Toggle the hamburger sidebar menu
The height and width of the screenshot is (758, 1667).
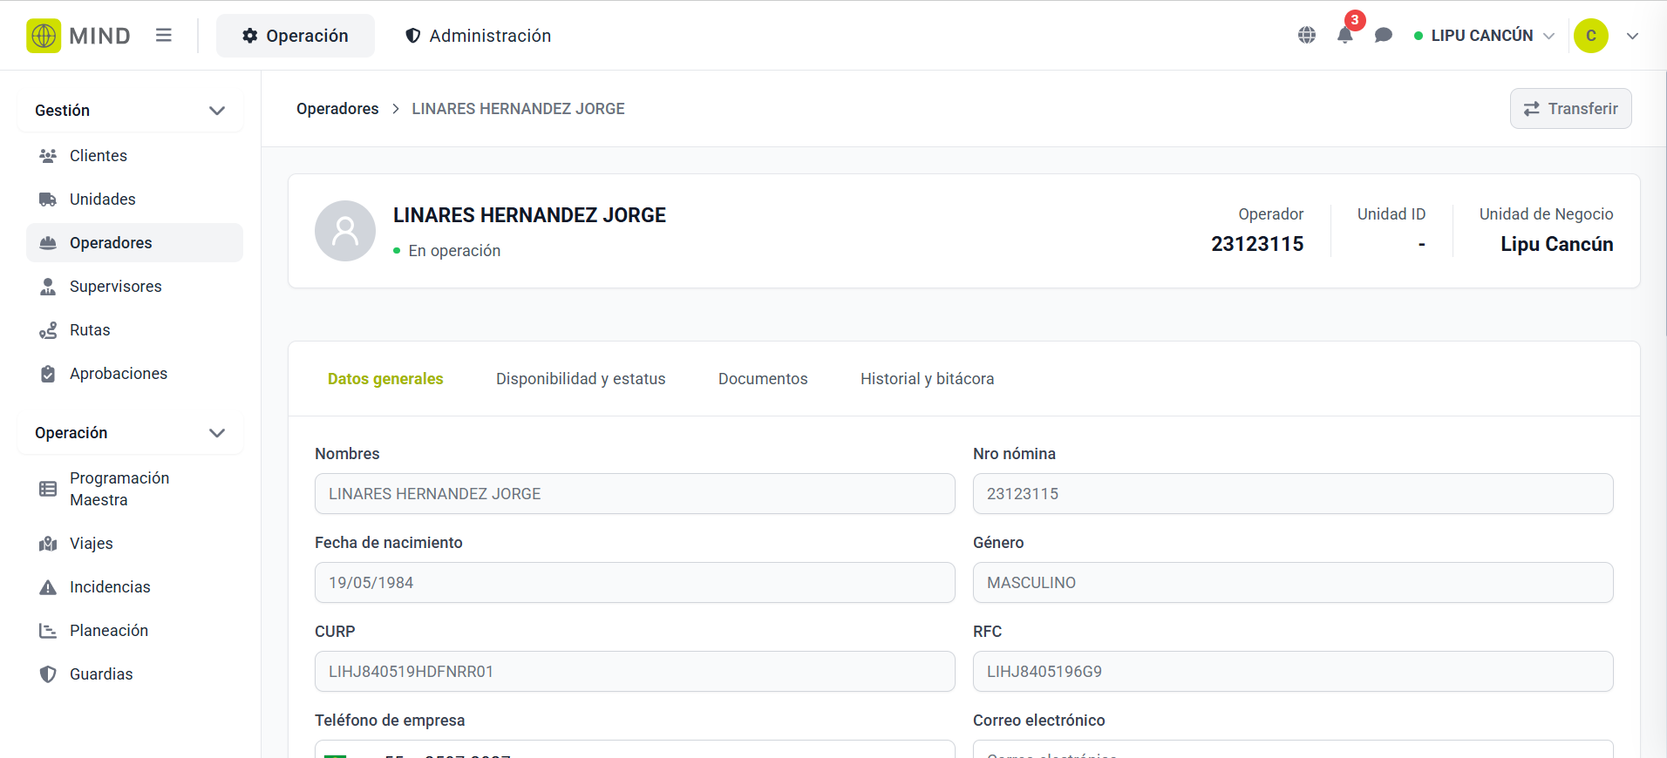click(164, 36)
